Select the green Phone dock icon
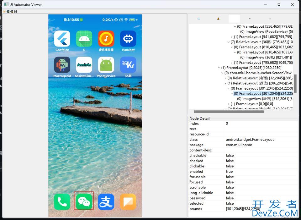This screenshot has width=301, height=220. pos(62,202)
